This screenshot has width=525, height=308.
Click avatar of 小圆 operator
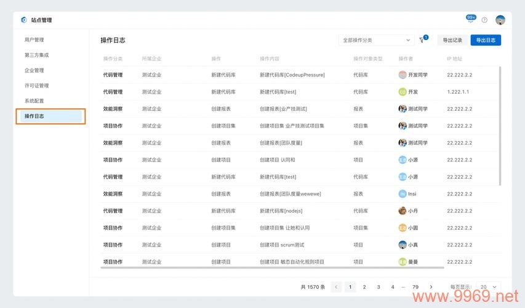coord(403,228)
